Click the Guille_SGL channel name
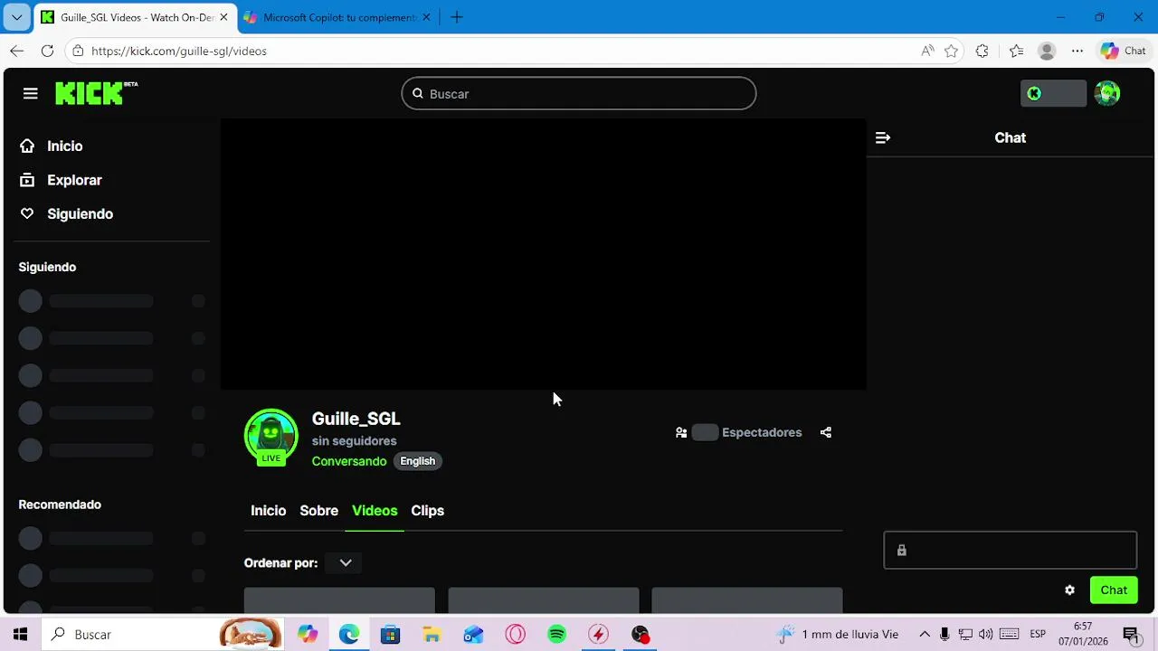 [356, 419]
